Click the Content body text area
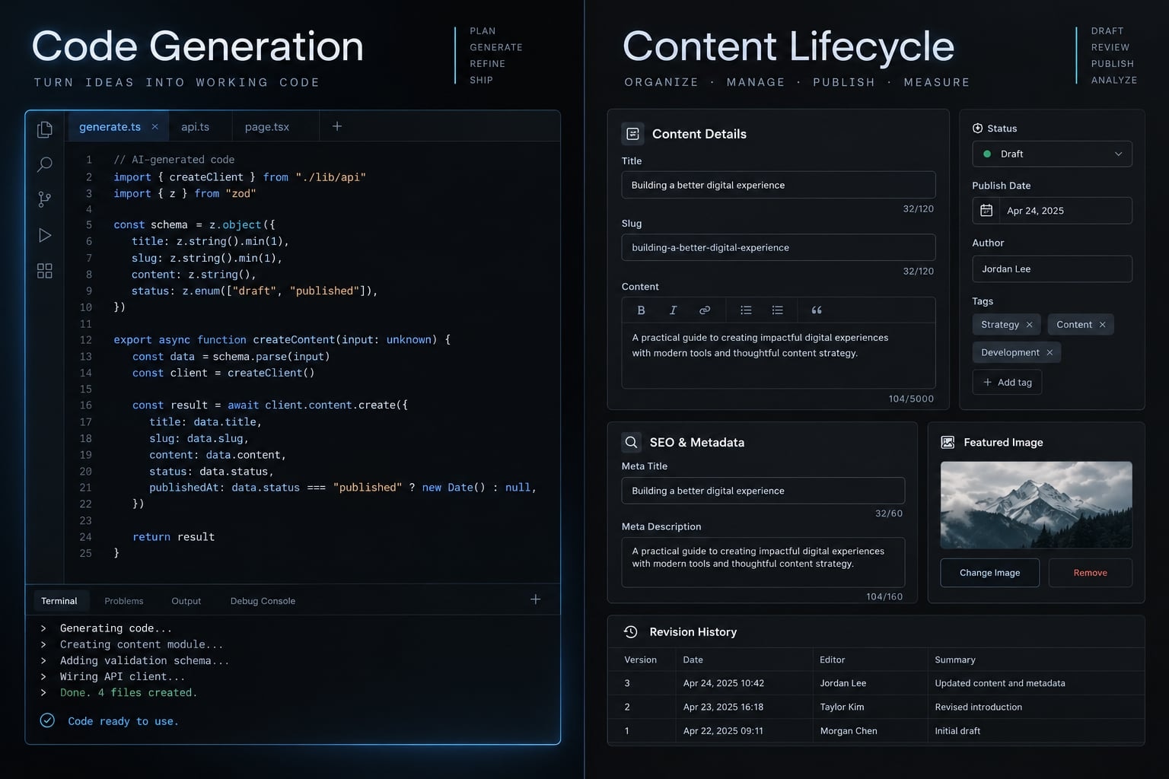The height and width of the screenshot is (779, 1169). pyautogui.click(x=778, y=355)
